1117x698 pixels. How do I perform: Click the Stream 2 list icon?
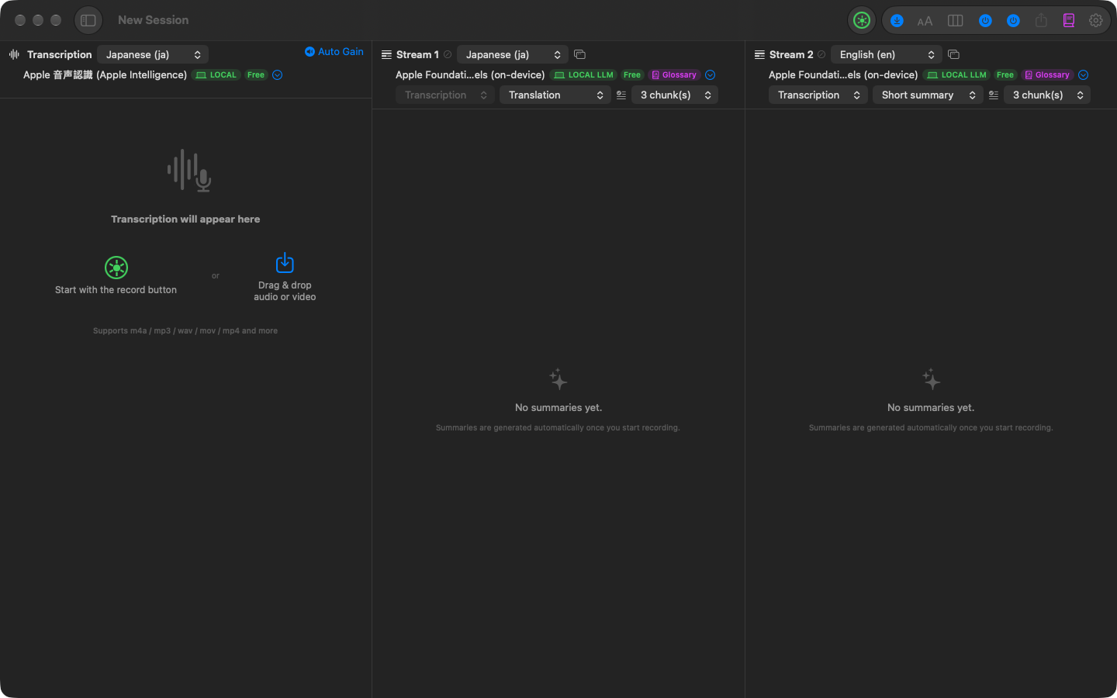759,54
